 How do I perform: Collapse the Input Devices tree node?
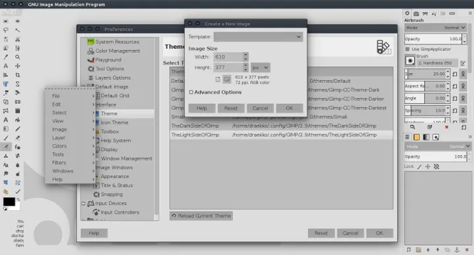[x=84, y=203]
